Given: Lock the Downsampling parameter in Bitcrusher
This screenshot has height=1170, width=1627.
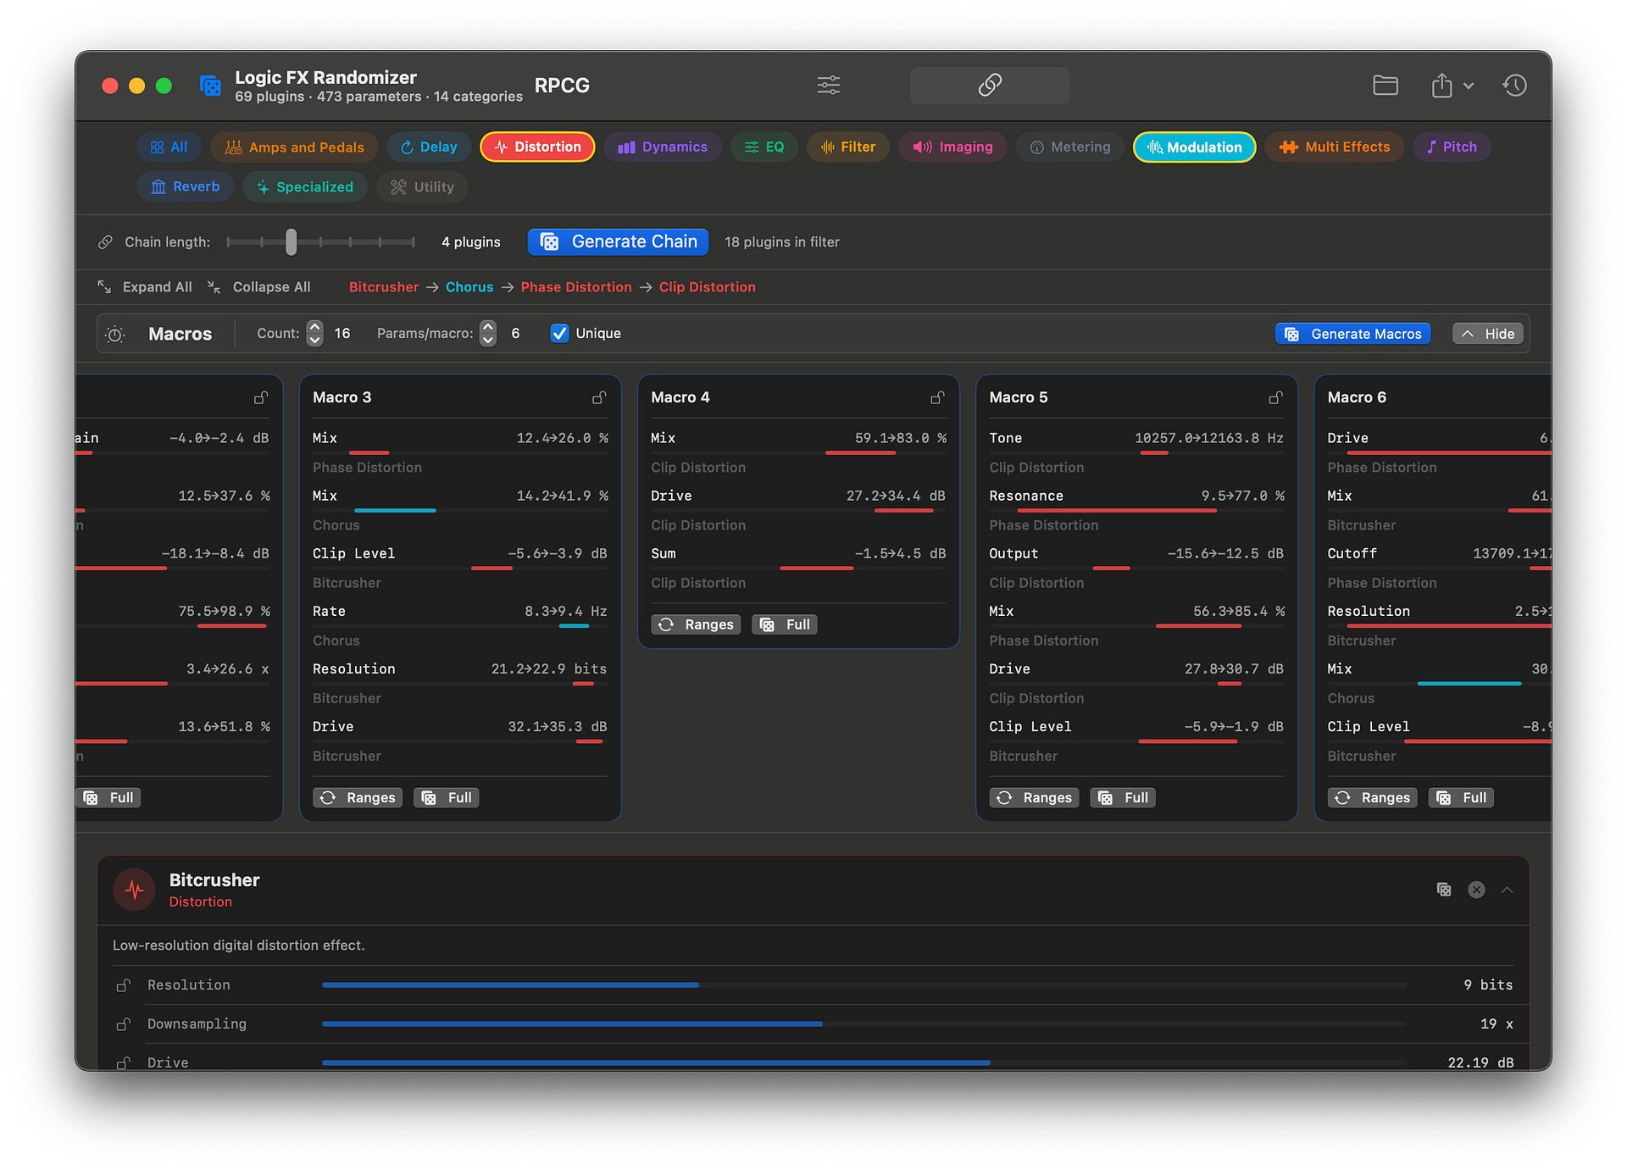Looking at the screenshot, I should pos(123,1024).
